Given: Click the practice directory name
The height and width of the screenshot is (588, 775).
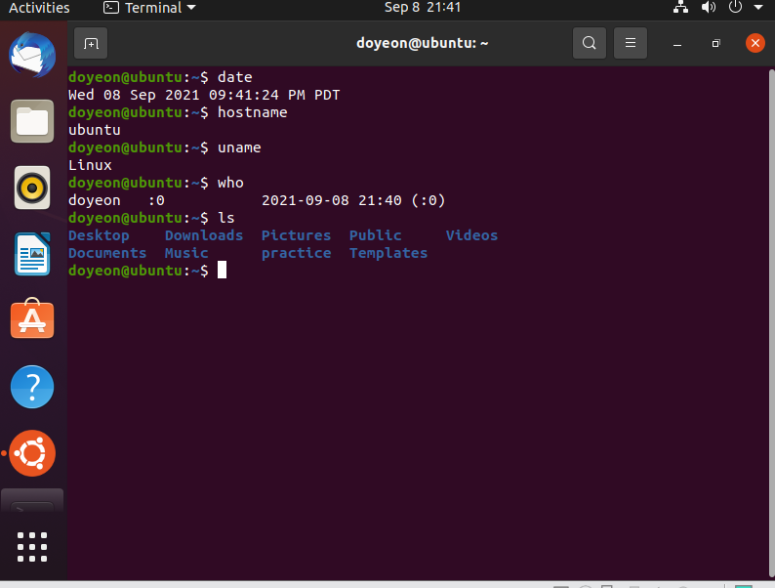Looking at the screenshot, I should 296,254.
